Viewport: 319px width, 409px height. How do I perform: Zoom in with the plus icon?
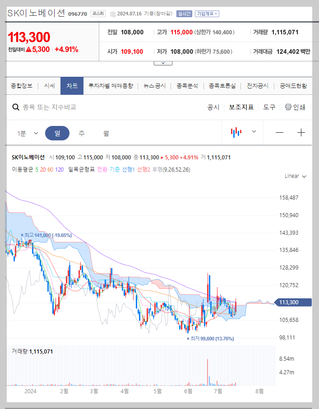click(x=301, y=131)
